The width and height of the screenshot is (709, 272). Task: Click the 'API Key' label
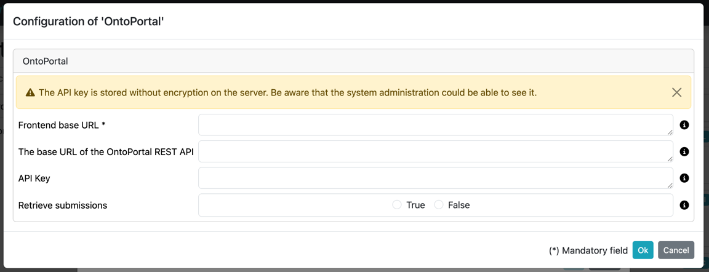click(x=34, y=178)
